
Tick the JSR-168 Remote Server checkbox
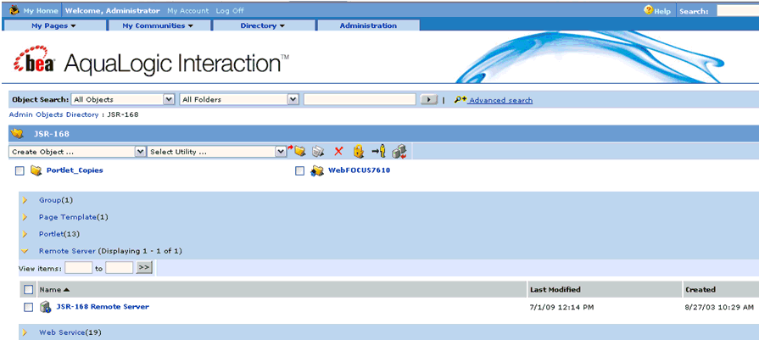point(28,307)
